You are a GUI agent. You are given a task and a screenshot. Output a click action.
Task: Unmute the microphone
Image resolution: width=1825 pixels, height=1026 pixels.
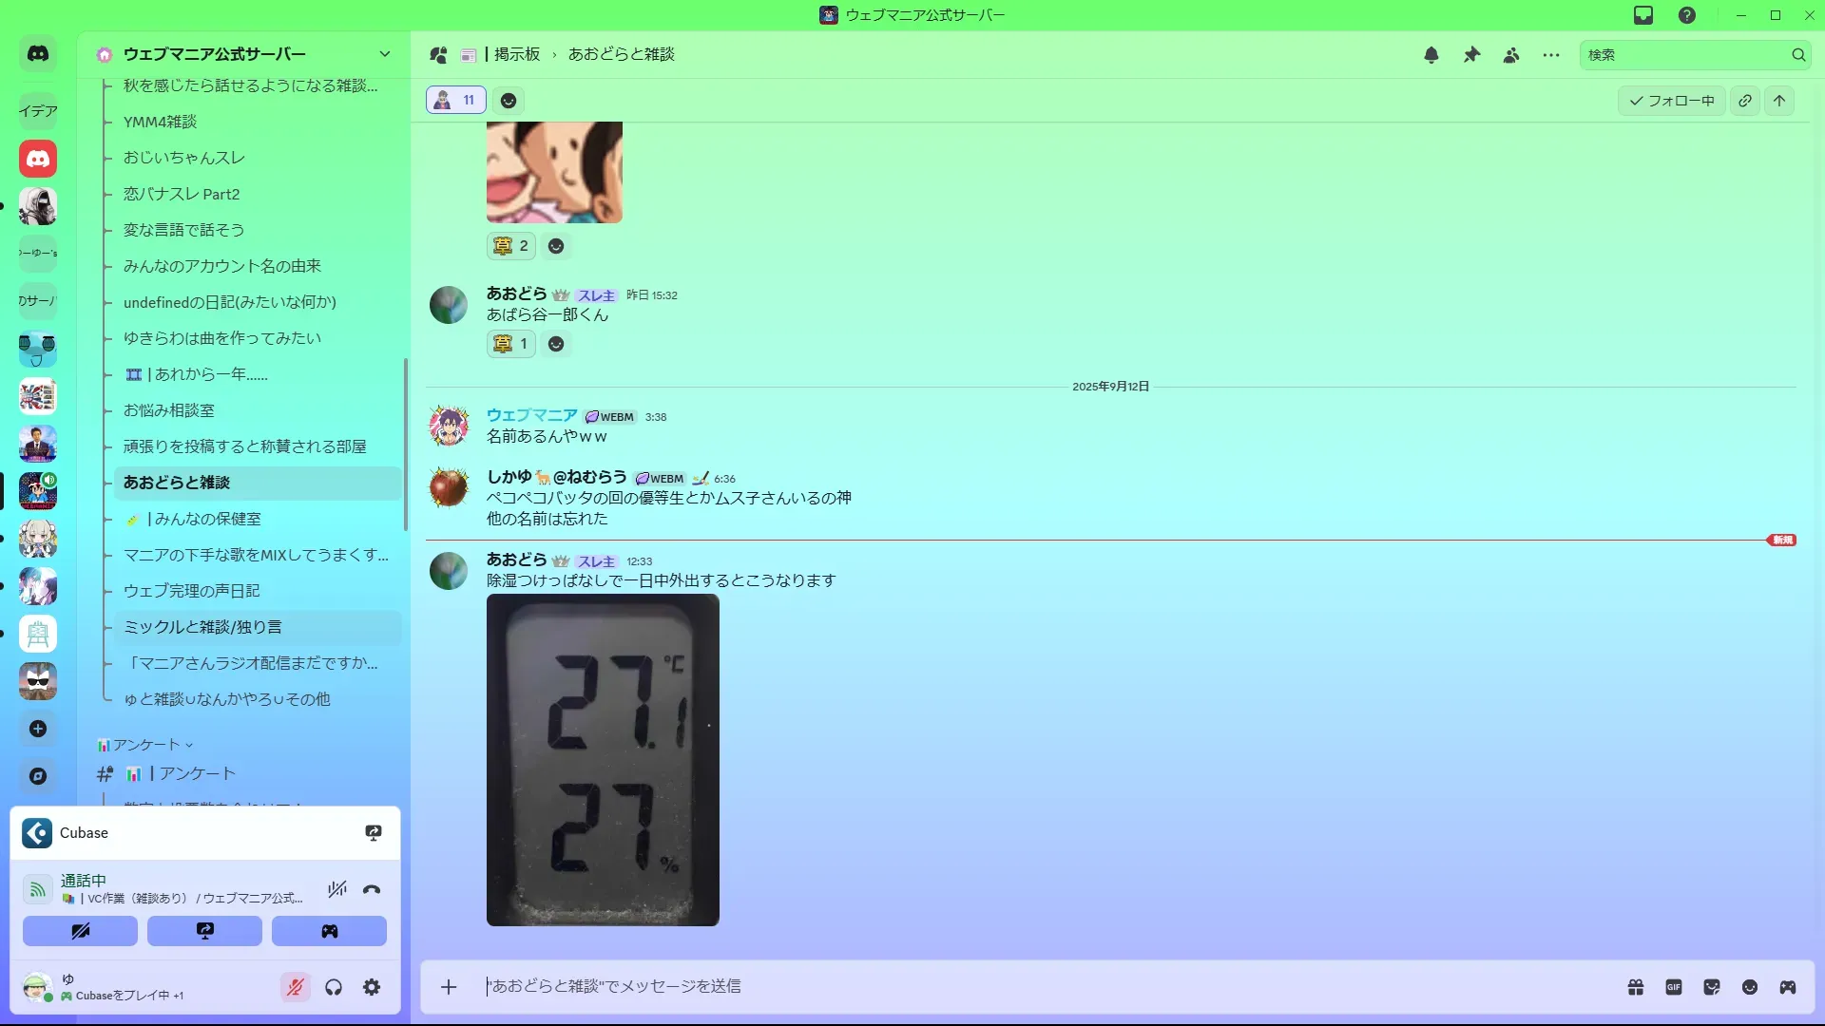(x=296, y=987)
